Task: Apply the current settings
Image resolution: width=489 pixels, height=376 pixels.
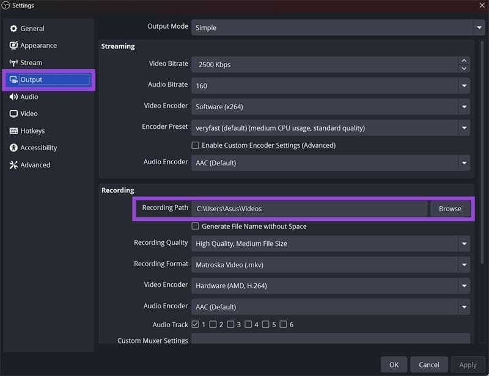Action: point(468,364)
